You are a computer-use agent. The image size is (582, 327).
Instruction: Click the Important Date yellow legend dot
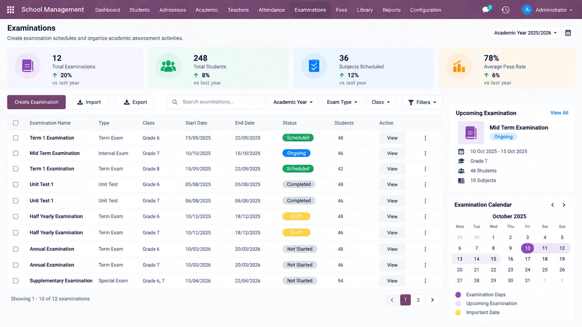tap(458, 312)
